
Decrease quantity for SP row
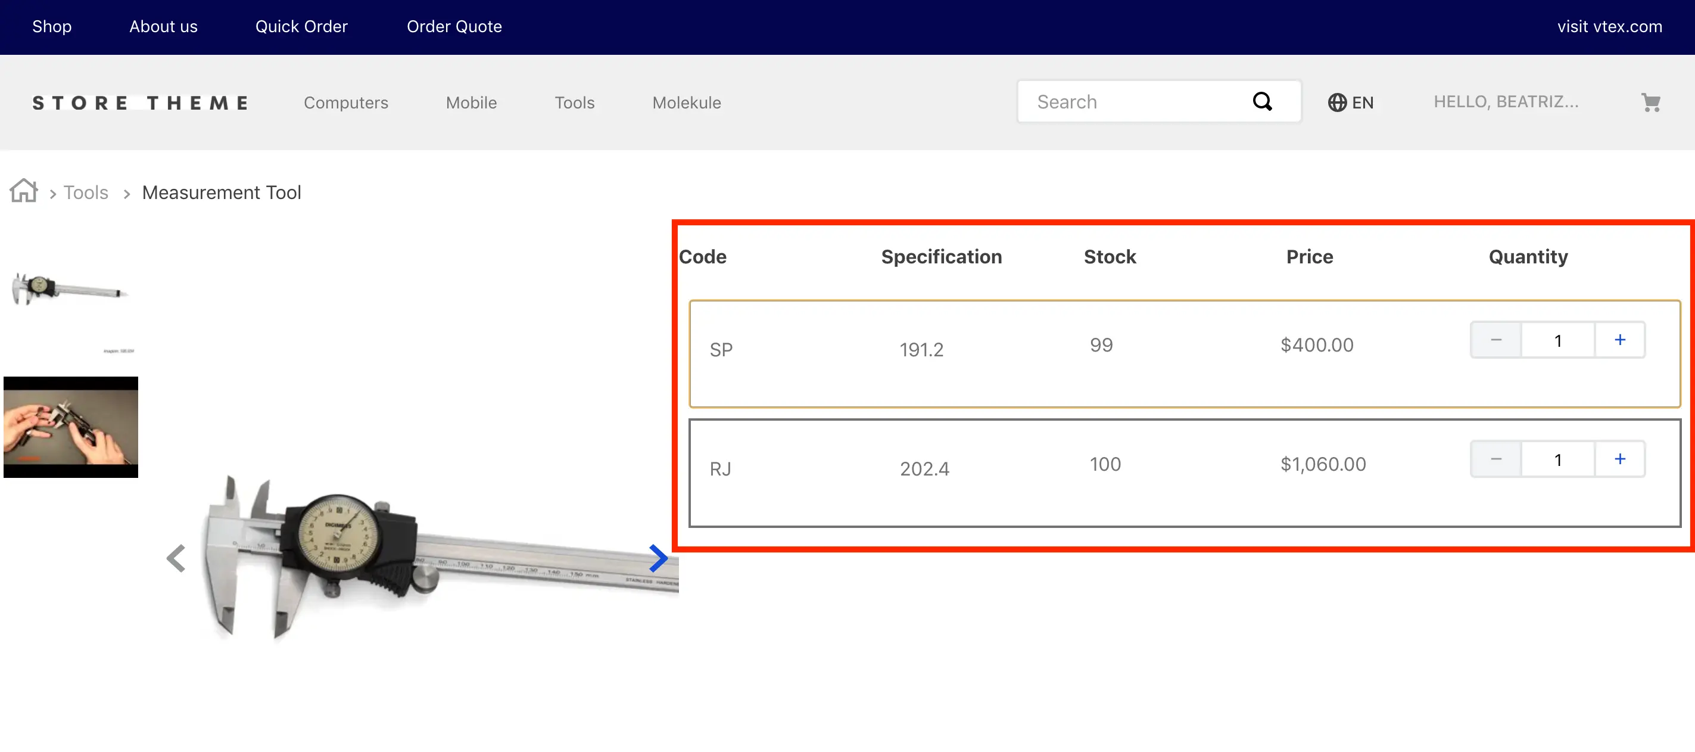pos(1495,340)
